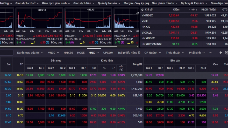Open the CP Ngành dropdown tab
The image size is (228, 128).
(152, 53)
